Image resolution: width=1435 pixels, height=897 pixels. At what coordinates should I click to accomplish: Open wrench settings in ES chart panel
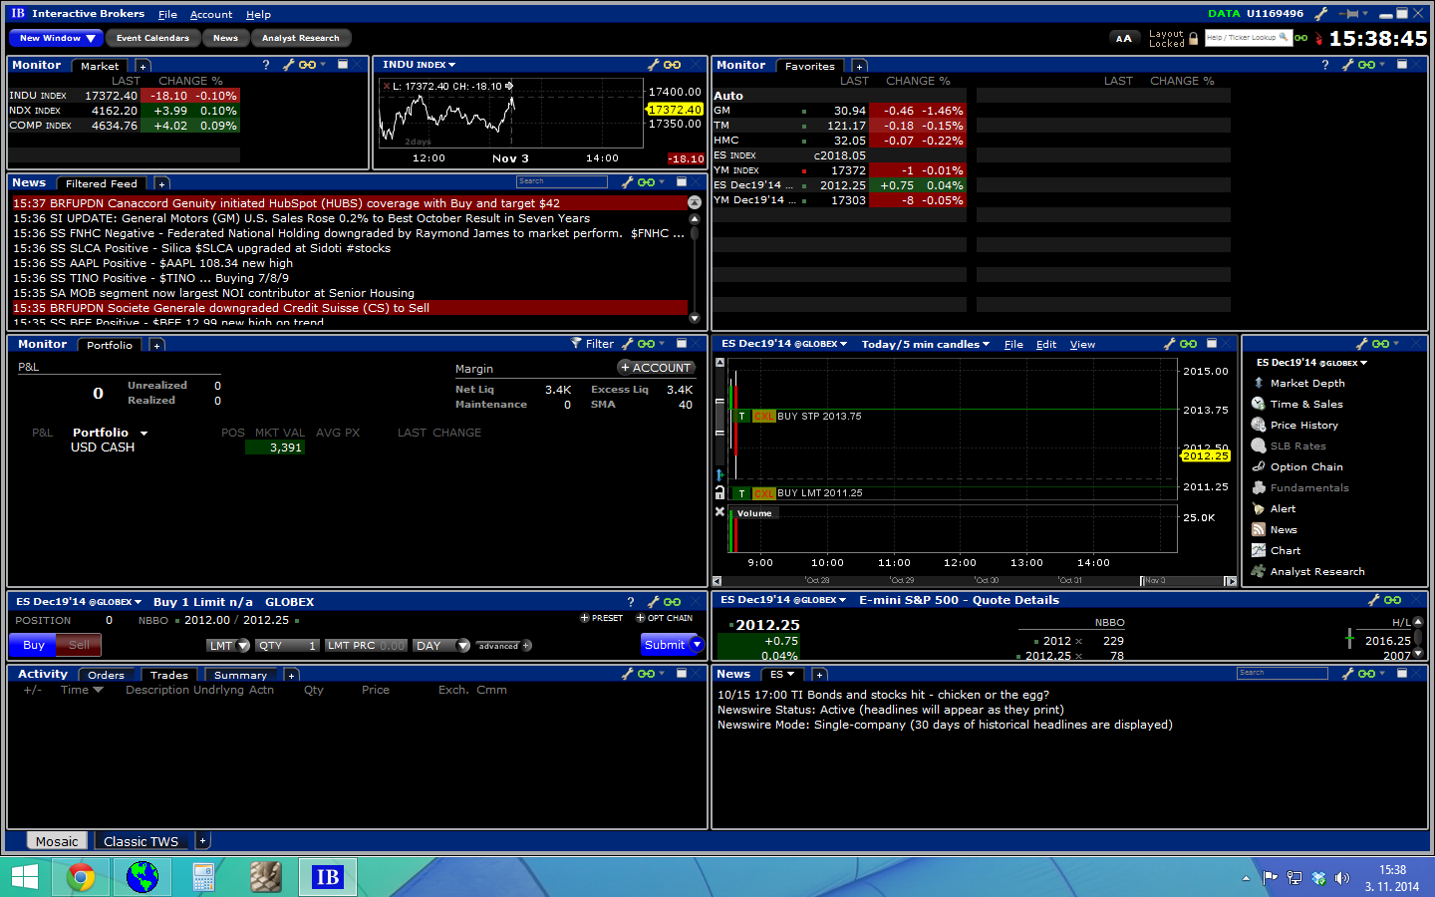[1170, 344]
